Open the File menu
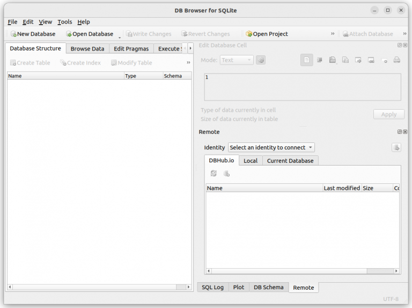Screen dimensions: 412x308 12,22
